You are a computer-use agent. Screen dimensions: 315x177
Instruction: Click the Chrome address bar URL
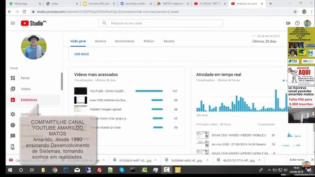point(108,12)
